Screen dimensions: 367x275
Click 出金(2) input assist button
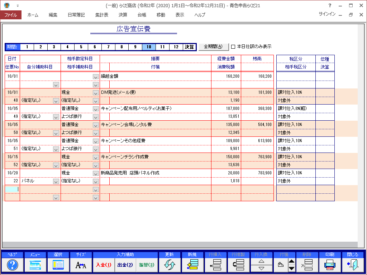(x=125, y=265)
